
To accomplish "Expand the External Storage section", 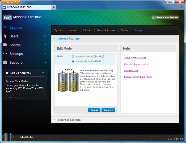I will tap(54, 120).
